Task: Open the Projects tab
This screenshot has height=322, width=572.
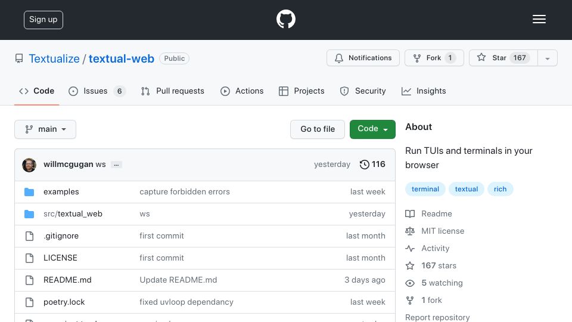Action: coord(301,91)
